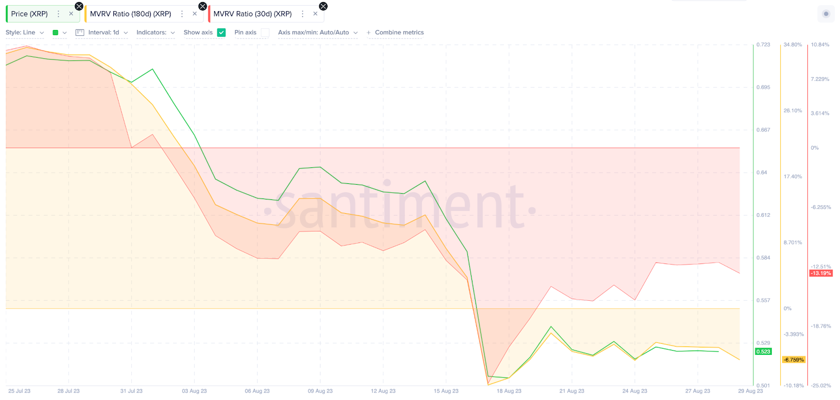Expand the Indicators dropdown
Viewport: 840px width, 400px height.
coord(155,33)
